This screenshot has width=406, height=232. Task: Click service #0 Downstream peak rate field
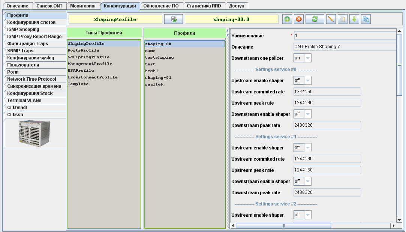[327, 125]
